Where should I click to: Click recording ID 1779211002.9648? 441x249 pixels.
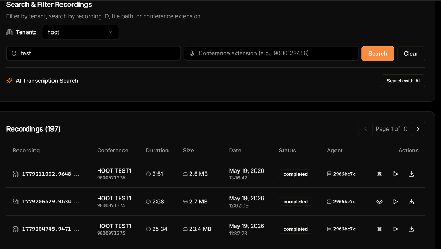click(51, 174)
